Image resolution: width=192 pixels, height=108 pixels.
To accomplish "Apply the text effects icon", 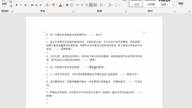I will 47,5.
